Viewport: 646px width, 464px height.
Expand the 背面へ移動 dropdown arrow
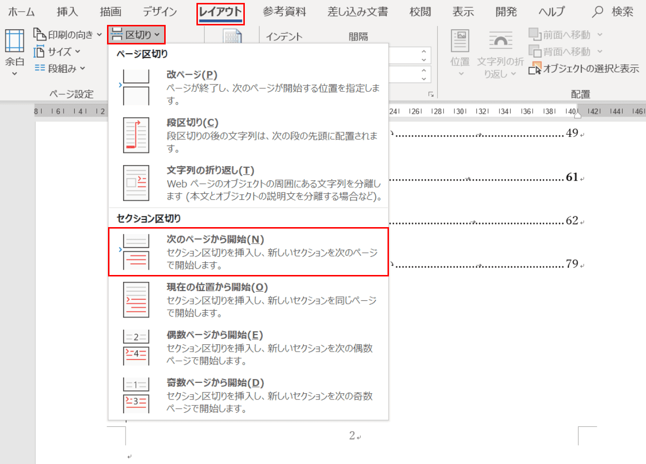(600, 51)
